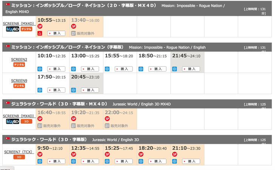
Task: Click the flag icon in Jurassic World 3D 字幕版 header
Action: [x=8, y=138]
